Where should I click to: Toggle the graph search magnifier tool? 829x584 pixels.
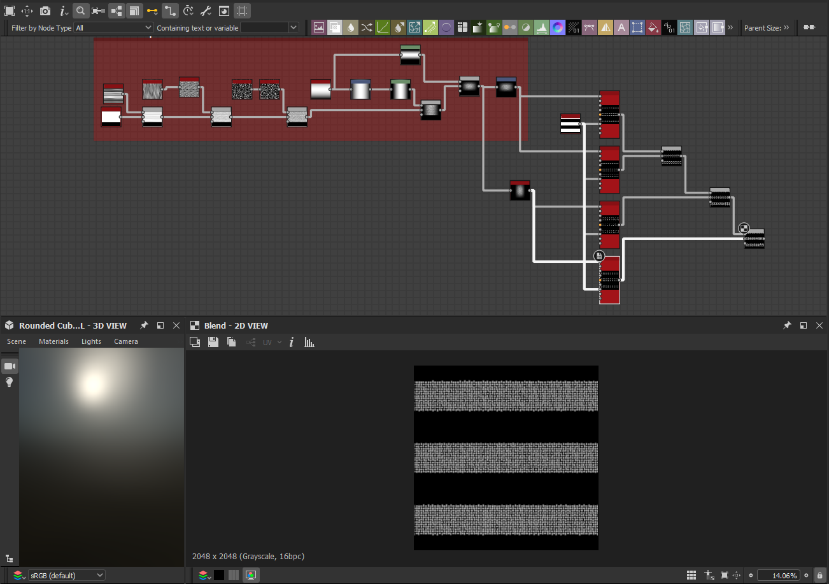[80, 11]
